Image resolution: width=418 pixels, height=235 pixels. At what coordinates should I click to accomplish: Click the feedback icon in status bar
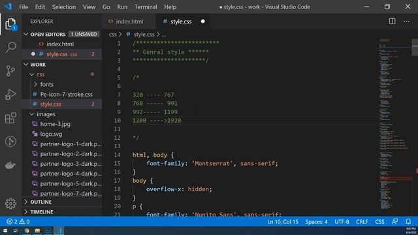[394, 222]
